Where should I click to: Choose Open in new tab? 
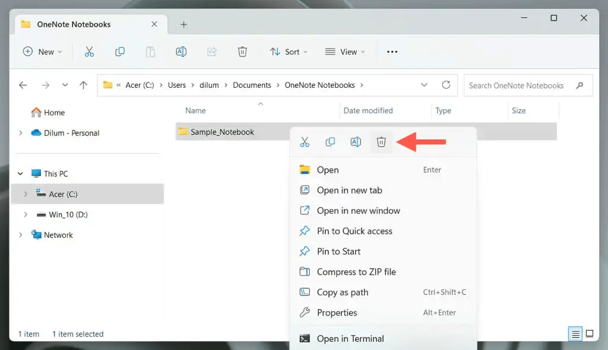coord(383,190)
